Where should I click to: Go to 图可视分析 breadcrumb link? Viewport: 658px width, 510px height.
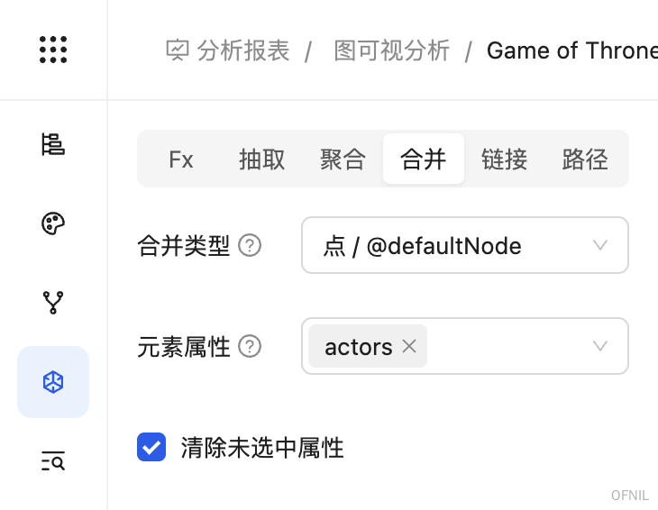(392, 50)
